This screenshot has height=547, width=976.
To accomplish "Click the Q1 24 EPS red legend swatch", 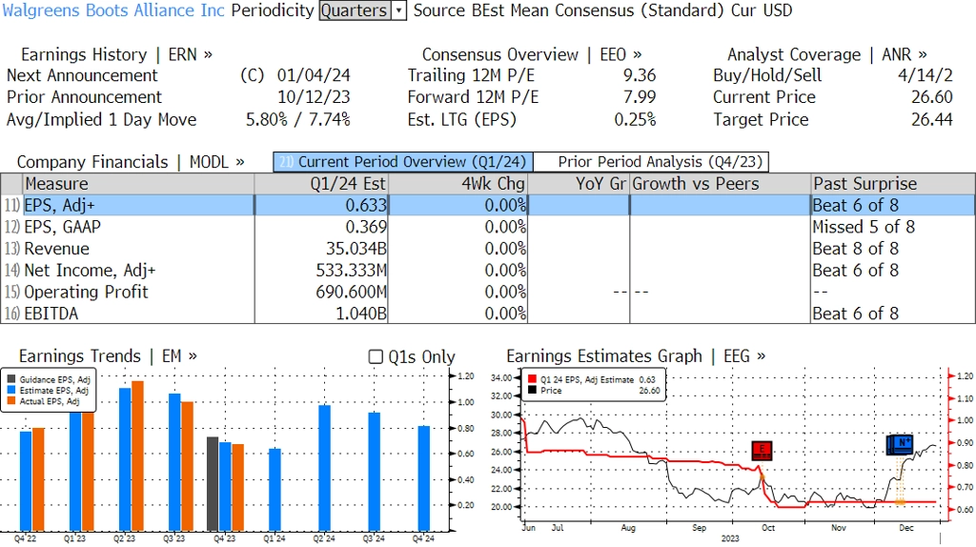I will click(532, 379).
